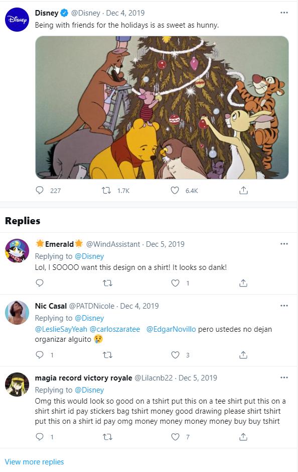Open Nic Casal's profile picture
The width and height of the screenshot is (298, 472).
(17, 313)
